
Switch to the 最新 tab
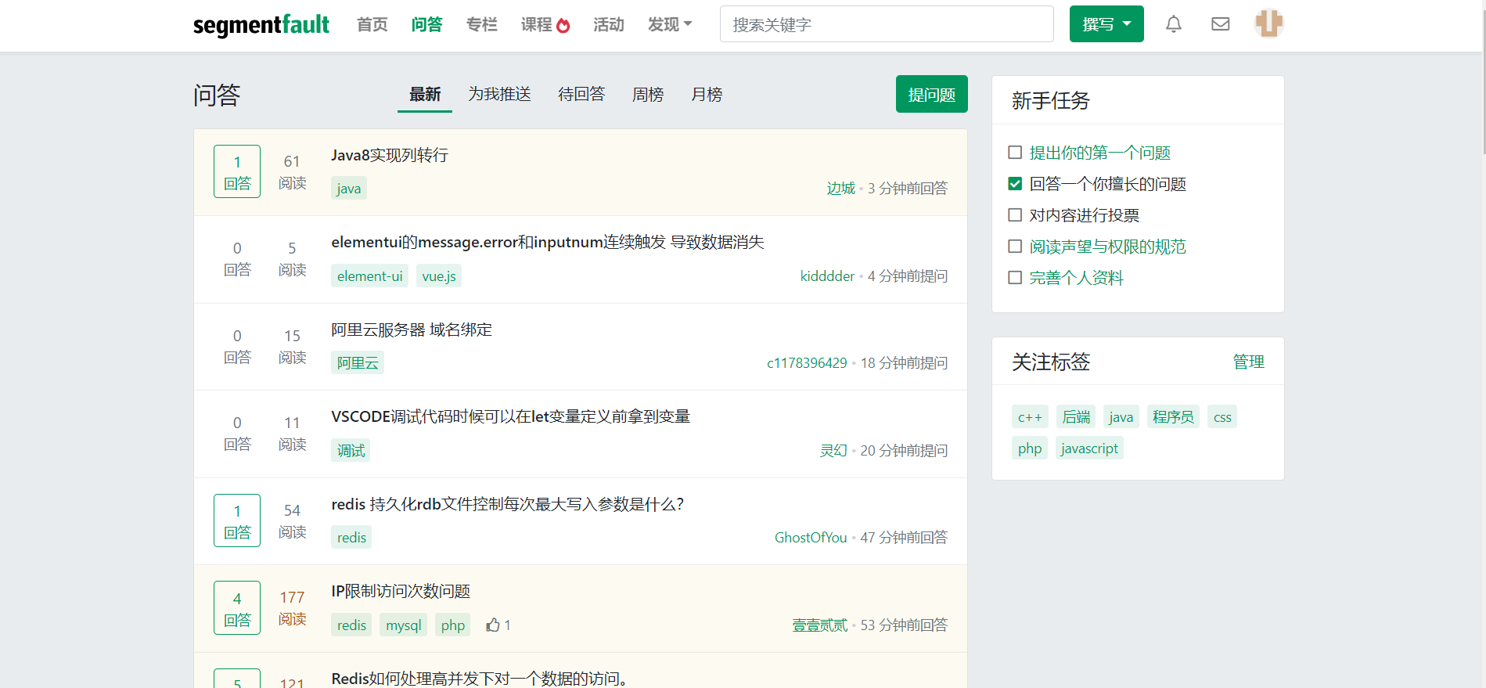click(425, 95)
